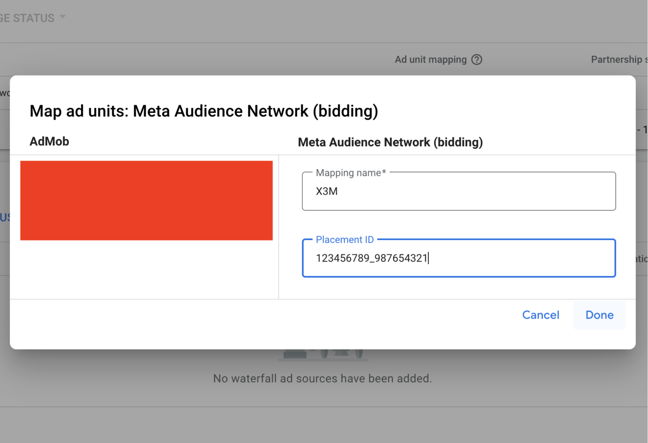The image size is (648, 443).
Task: Click the 'Ad unit mapping' column header
Action: tap(431, 59)
